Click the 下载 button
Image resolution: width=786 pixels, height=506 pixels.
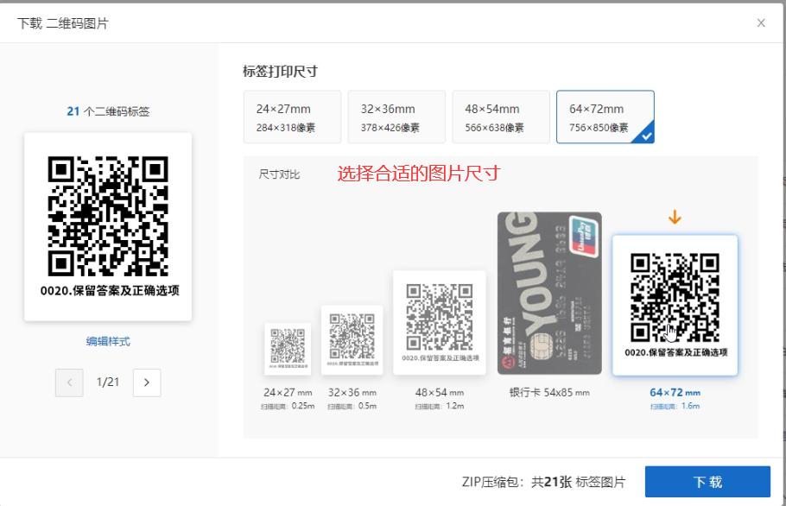[x=707, y=482]
